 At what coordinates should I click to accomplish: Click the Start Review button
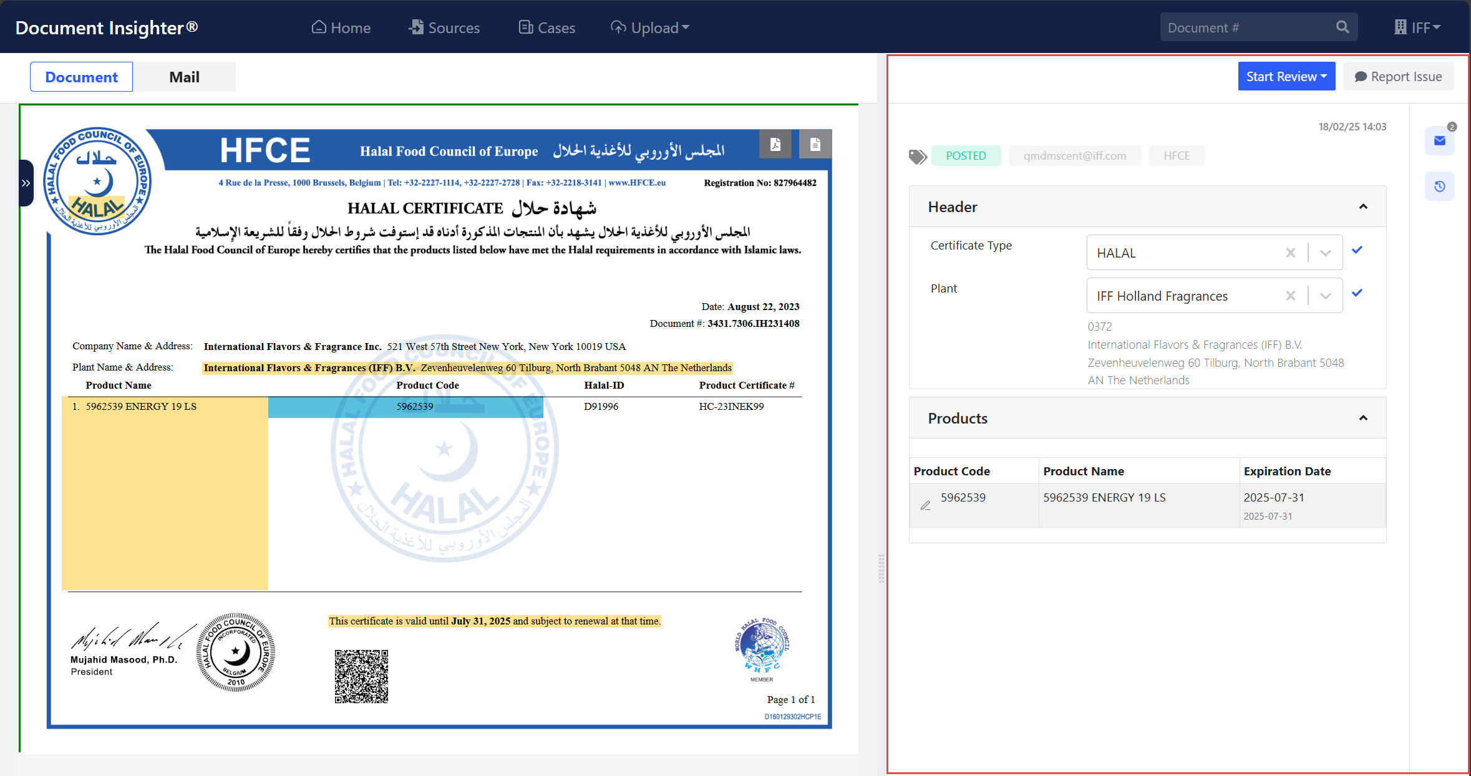tap(1286, 75)
